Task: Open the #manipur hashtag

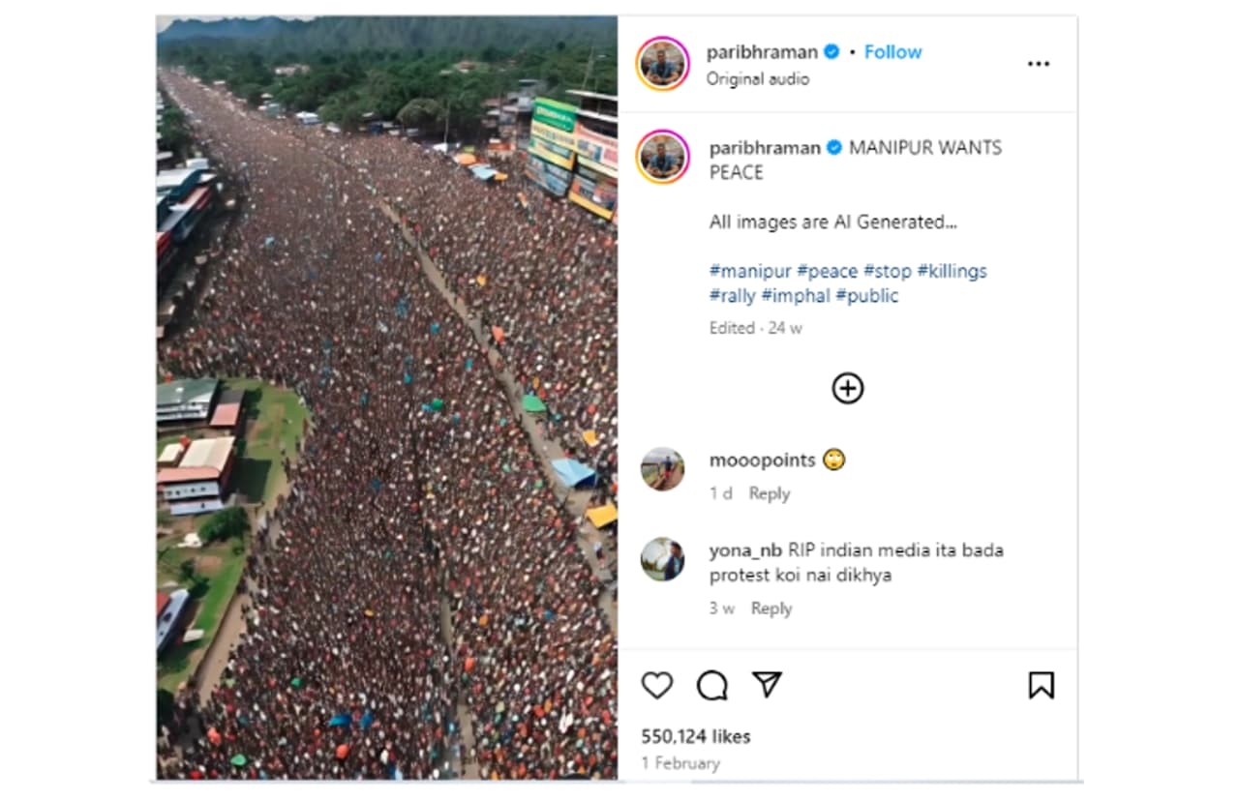Action: (x=749, y=271)
